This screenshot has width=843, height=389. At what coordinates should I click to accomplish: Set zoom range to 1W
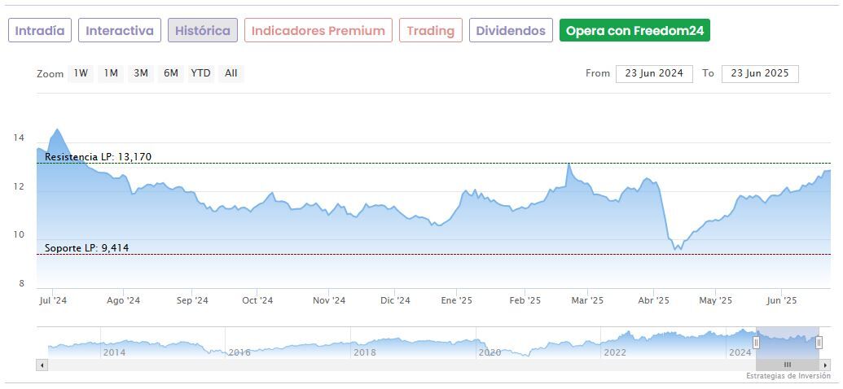81,73
